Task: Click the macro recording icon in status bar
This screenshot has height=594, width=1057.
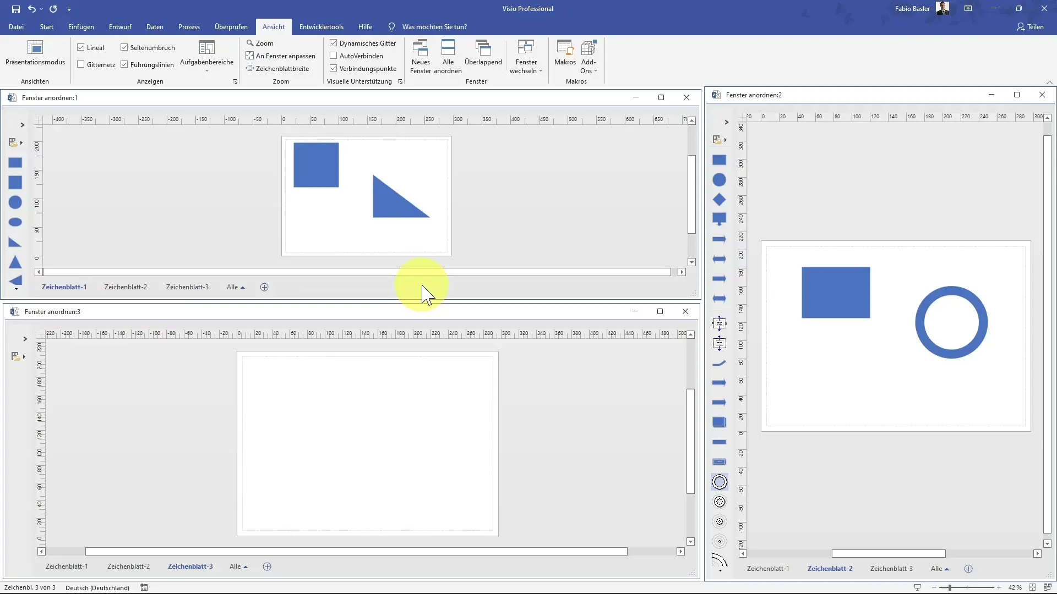Action: coord(144,587)
